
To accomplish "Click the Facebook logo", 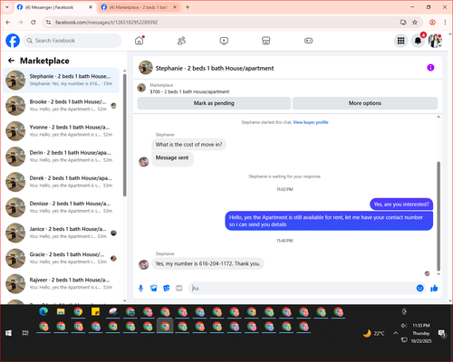I will [x=13, y=41].
